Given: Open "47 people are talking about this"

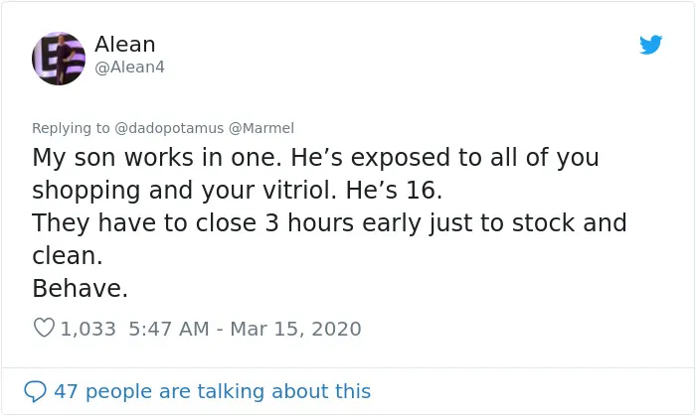Looking at the screenshot, I should tap(213, 391).
